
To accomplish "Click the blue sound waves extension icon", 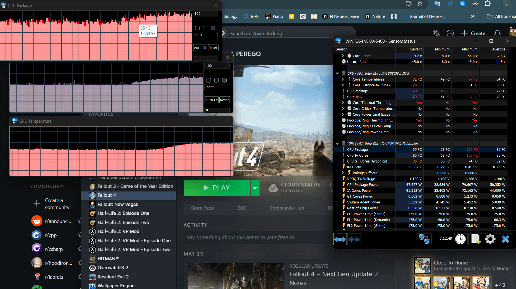I will (450, 3).
